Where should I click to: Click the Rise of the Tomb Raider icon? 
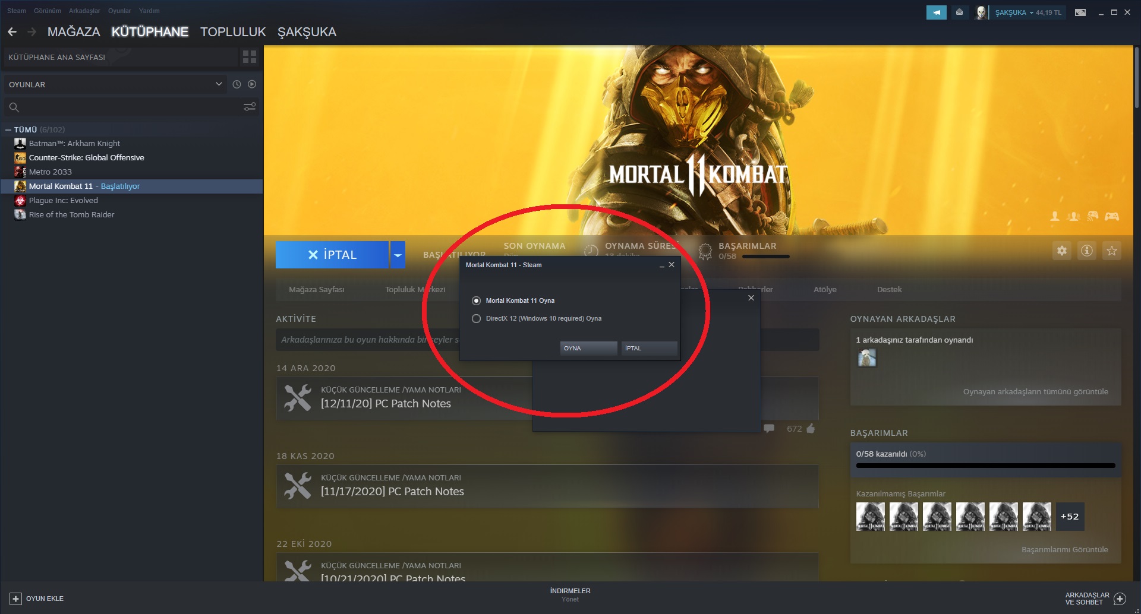pyautogui.click(x=20, y=214)
